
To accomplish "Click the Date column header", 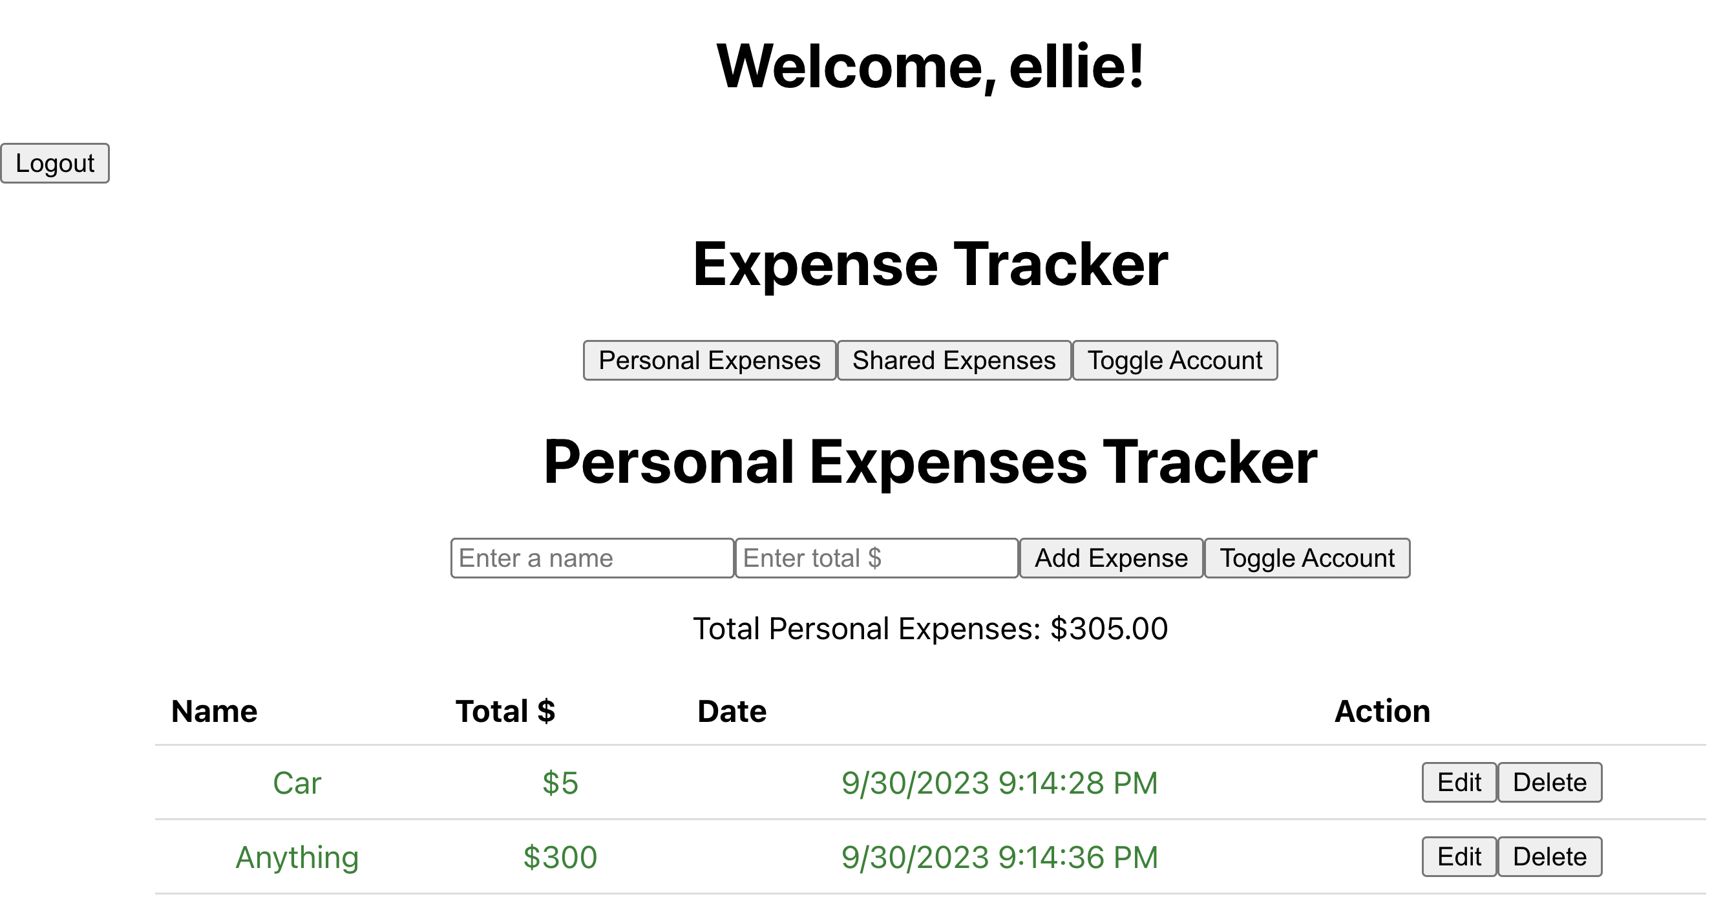I will click(x=731, y=712).
